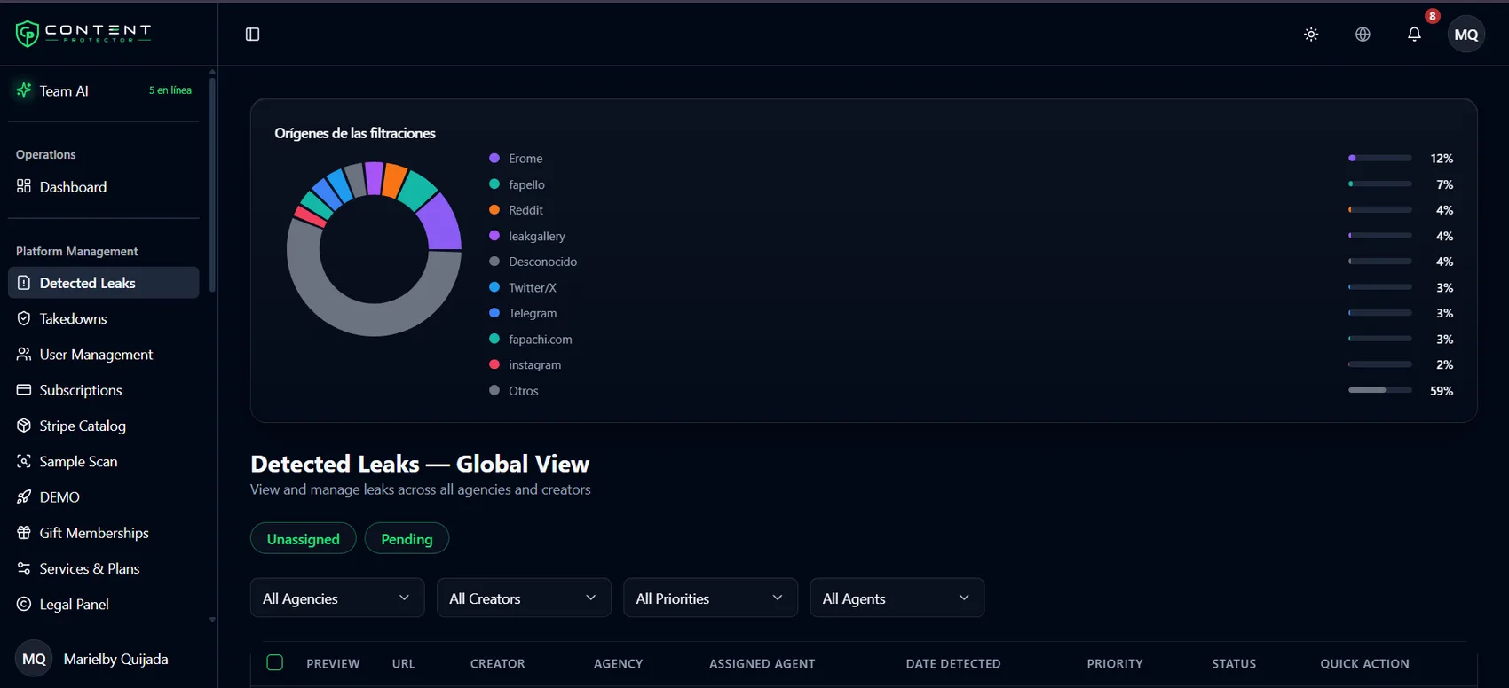
Task: Click the Twitter/X legend label
Action: 533,287
